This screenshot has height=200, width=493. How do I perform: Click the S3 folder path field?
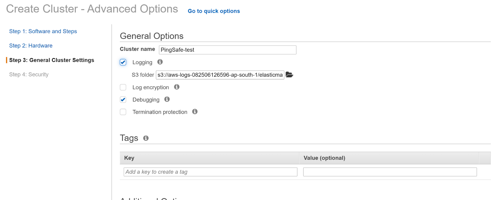point(220,75)
